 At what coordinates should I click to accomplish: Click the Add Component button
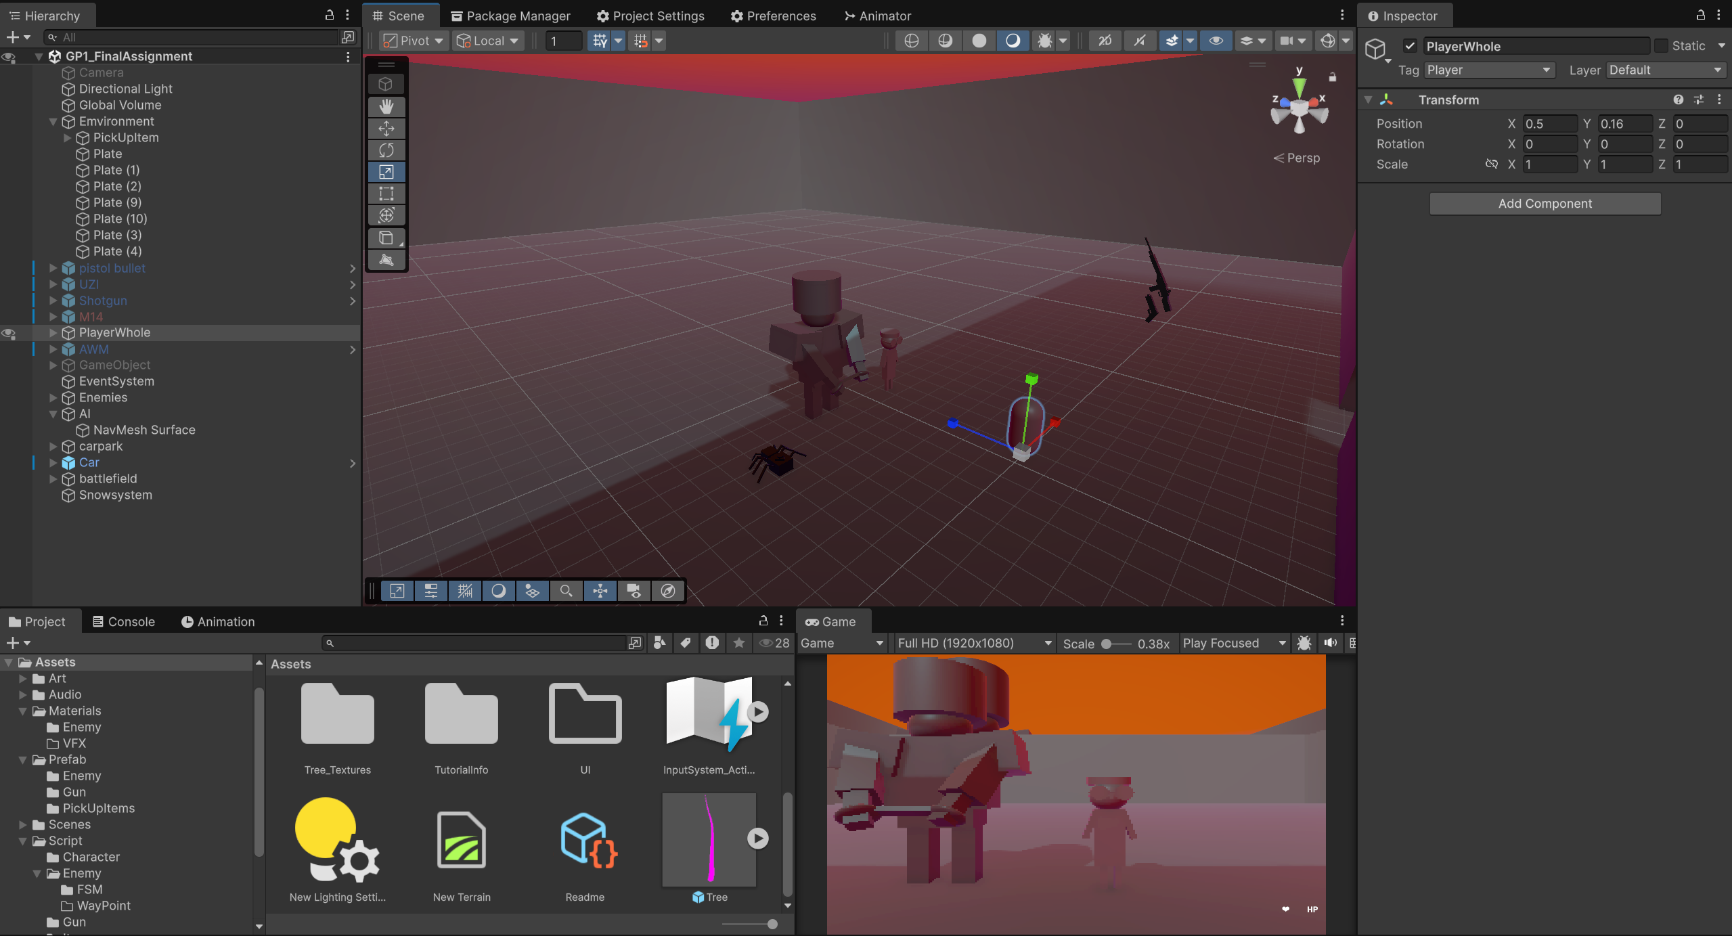pos(1545,204)
